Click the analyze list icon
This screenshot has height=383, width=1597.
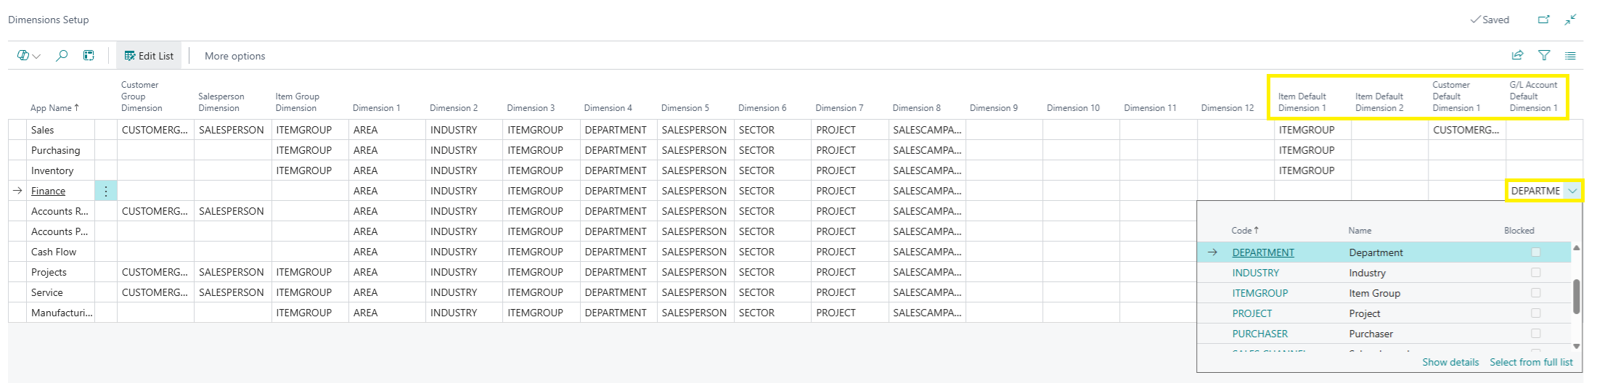(89, 55)
